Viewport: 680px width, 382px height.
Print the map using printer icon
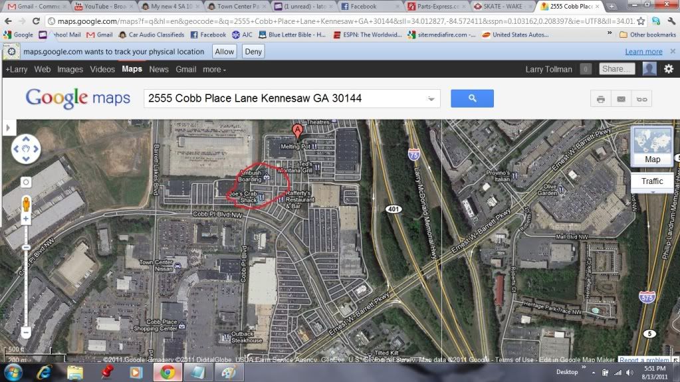601,99
